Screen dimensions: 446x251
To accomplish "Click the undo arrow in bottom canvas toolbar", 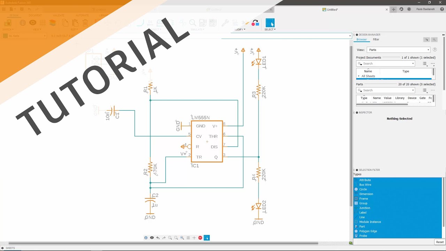I will click(x=158, y=238).
